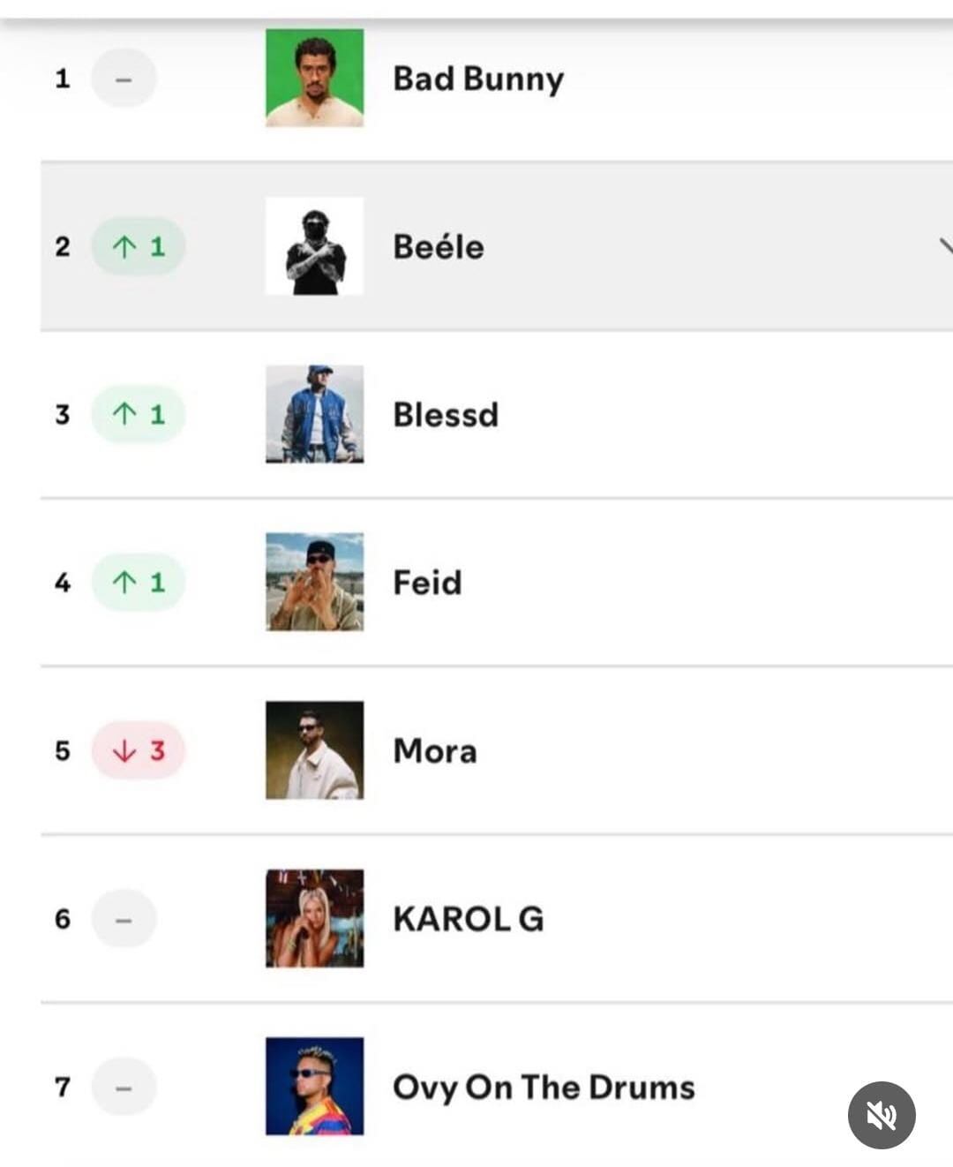Click the up 1 indicator next to Feid
This screenshot has height=1167, width=953.
137,582
